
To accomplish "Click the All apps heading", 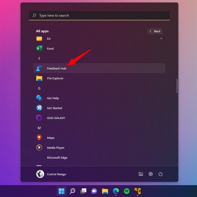I will click(42, 31).
